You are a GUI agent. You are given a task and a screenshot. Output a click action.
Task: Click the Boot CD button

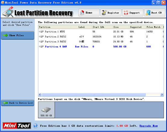click(x=155, y=13)
